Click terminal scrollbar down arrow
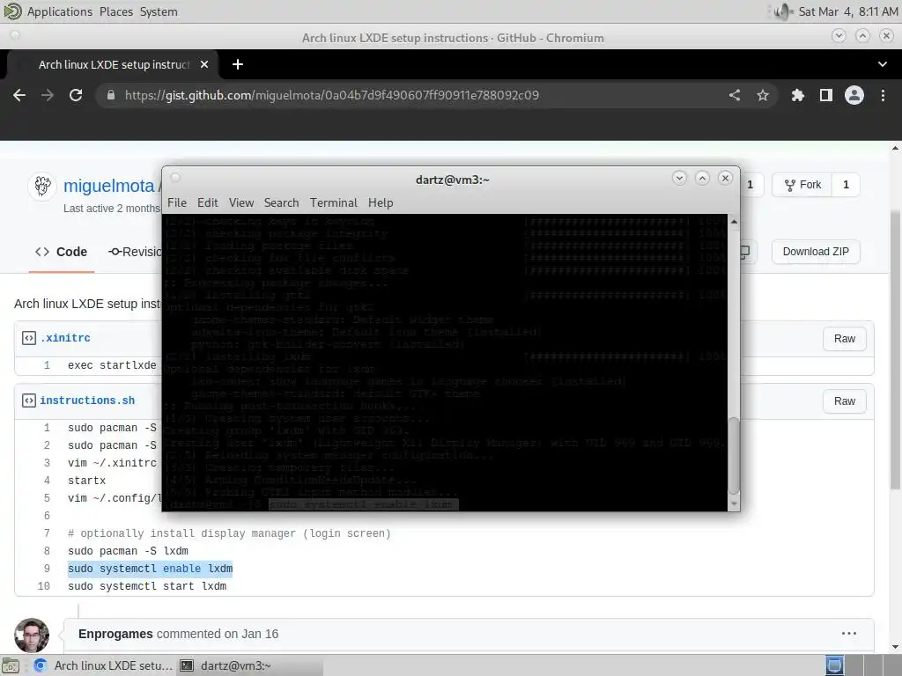 (x=734, y=504)
